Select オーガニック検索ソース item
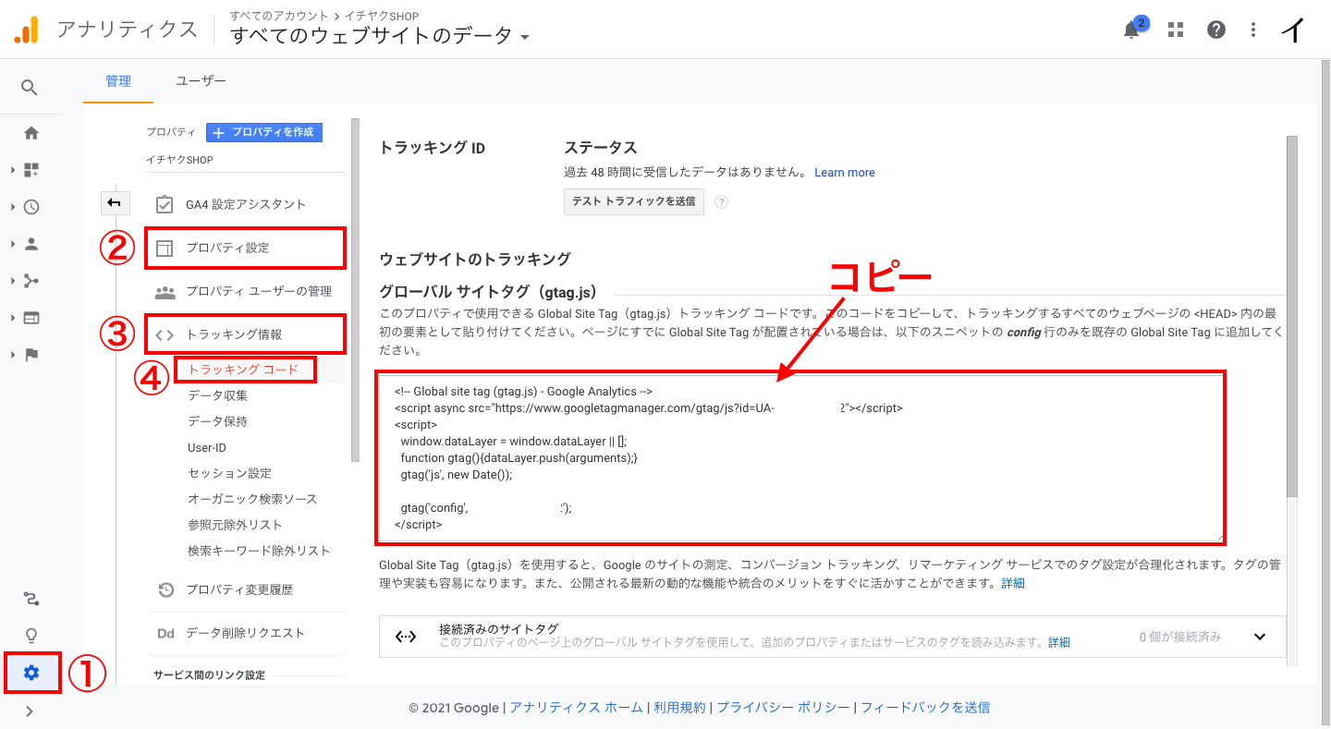Viewport: 1331px width, 729px height. point(252,499)
